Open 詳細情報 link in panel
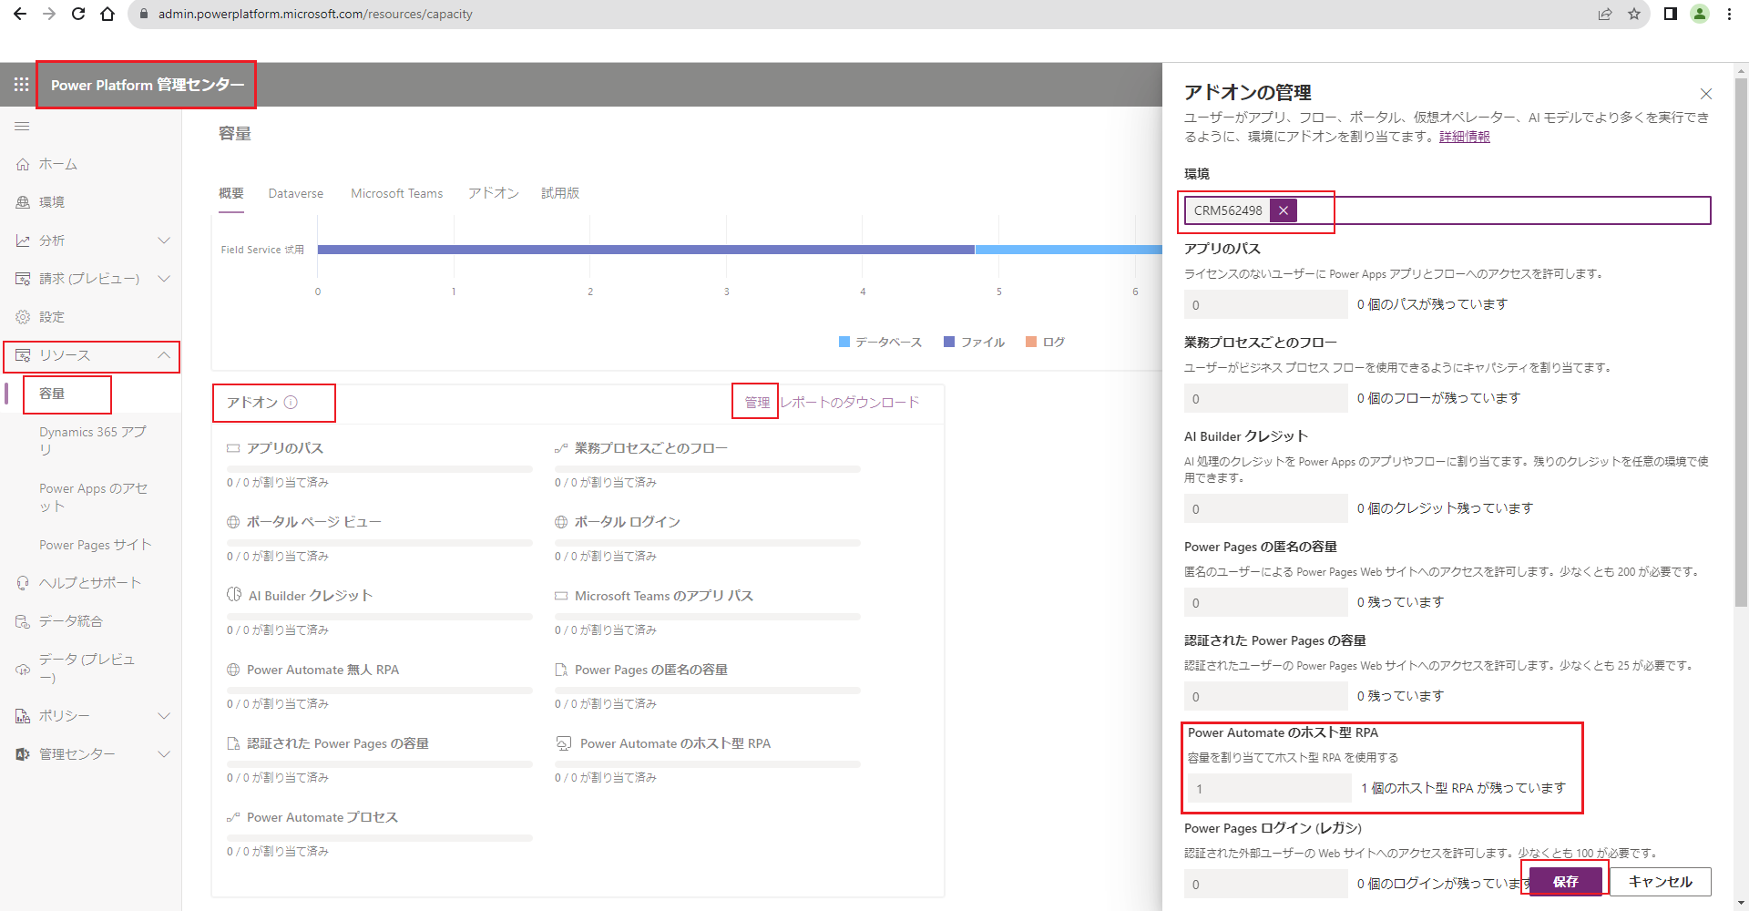The width and height of the screenshot is (1749, 911). tap(1465, 137)
